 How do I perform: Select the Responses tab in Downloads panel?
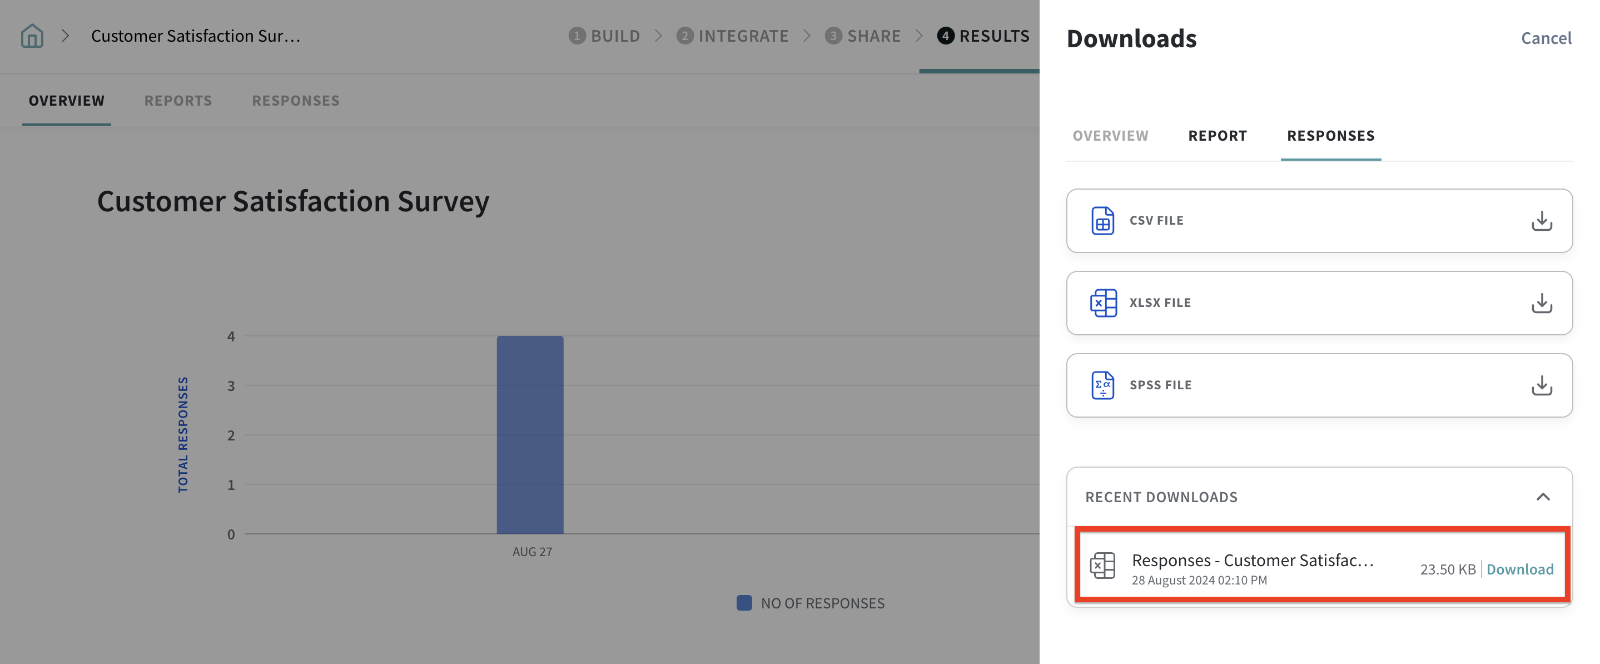click(1330, 135)
